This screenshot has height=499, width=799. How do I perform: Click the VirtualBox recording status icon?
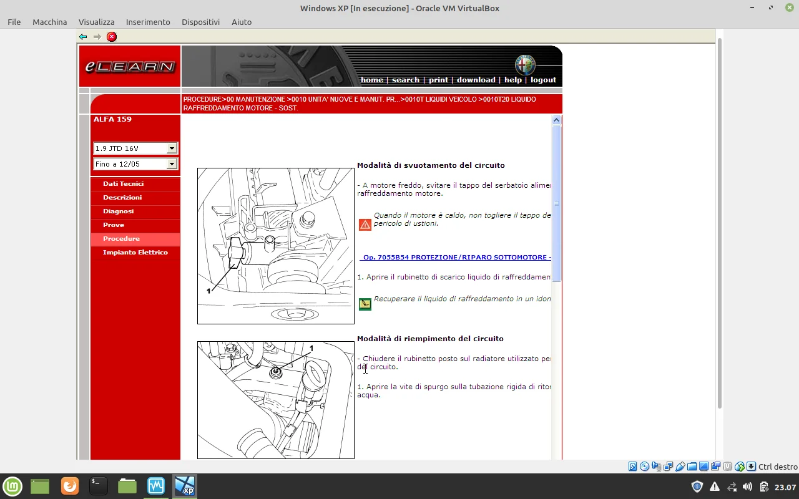715,467
